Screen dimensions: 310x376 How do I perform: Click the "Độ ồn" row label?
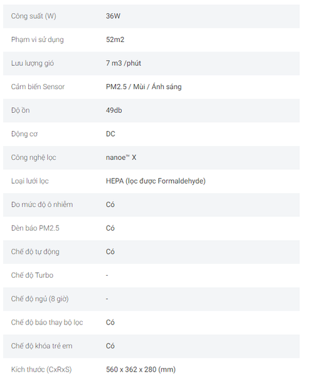(x=21, y=110)
